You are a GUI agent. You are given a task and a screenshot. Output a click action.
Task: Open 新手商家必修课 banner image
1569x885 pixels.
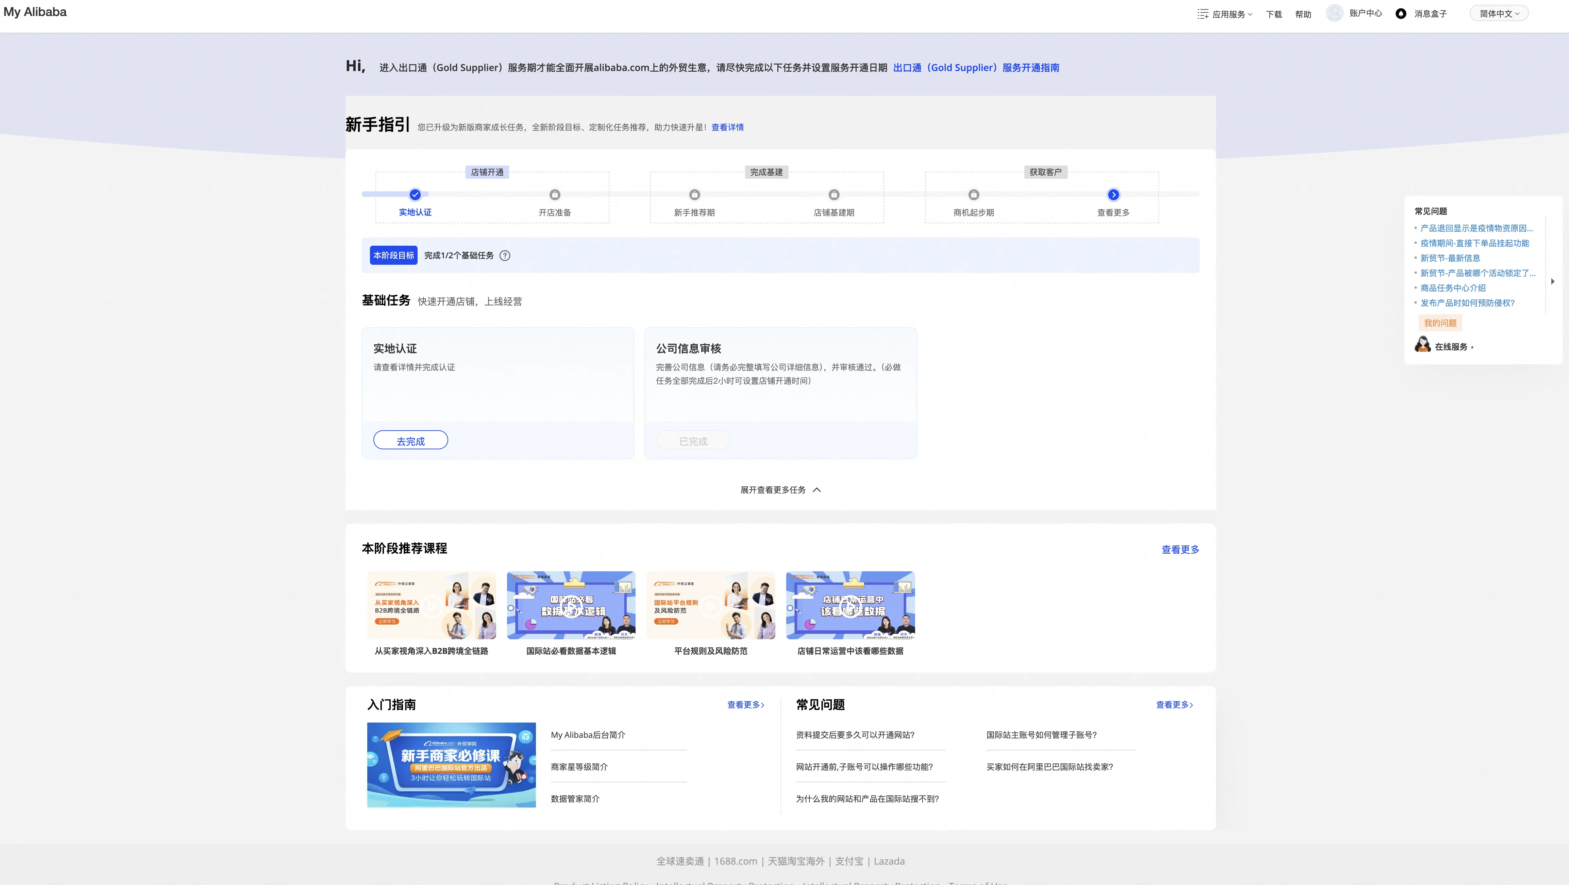click(451, 764)
